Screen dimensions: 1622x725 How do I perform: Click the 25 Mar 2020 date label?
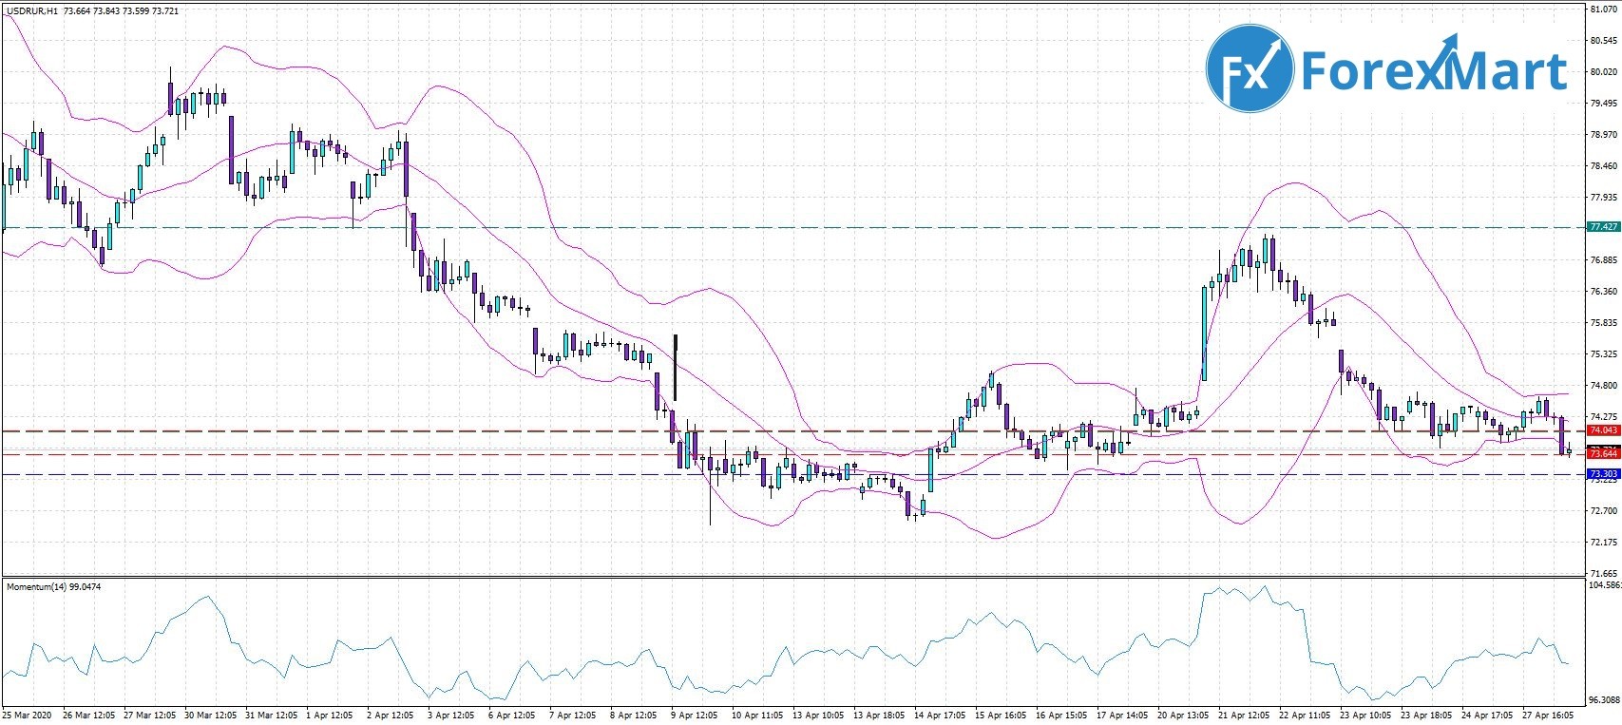coord(28,715)
